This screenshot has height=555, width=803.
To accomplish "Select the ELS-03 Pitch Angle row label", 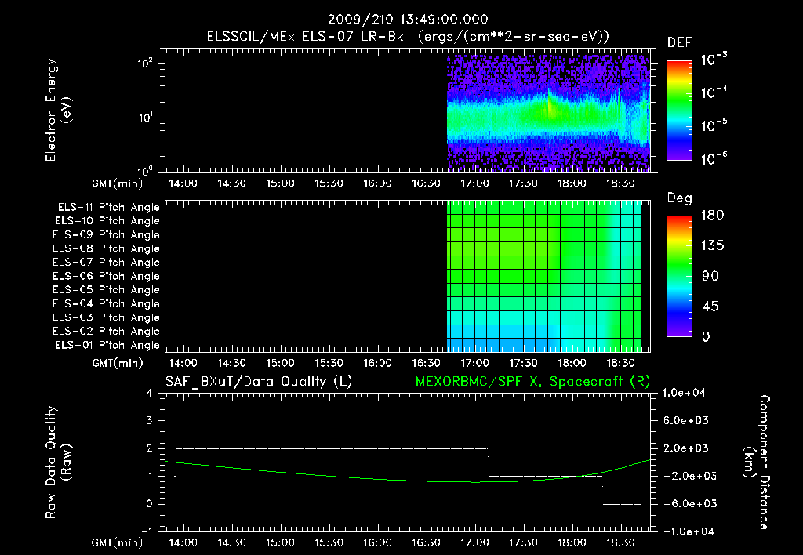I will click(107, 318).
